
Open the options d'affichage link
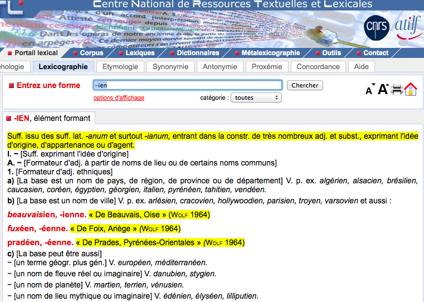(x=119, y=98)
